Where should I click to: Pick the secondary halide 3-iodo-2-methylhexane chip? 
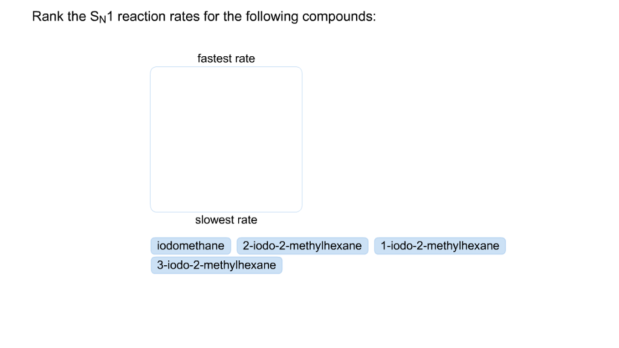coord(216,265)
